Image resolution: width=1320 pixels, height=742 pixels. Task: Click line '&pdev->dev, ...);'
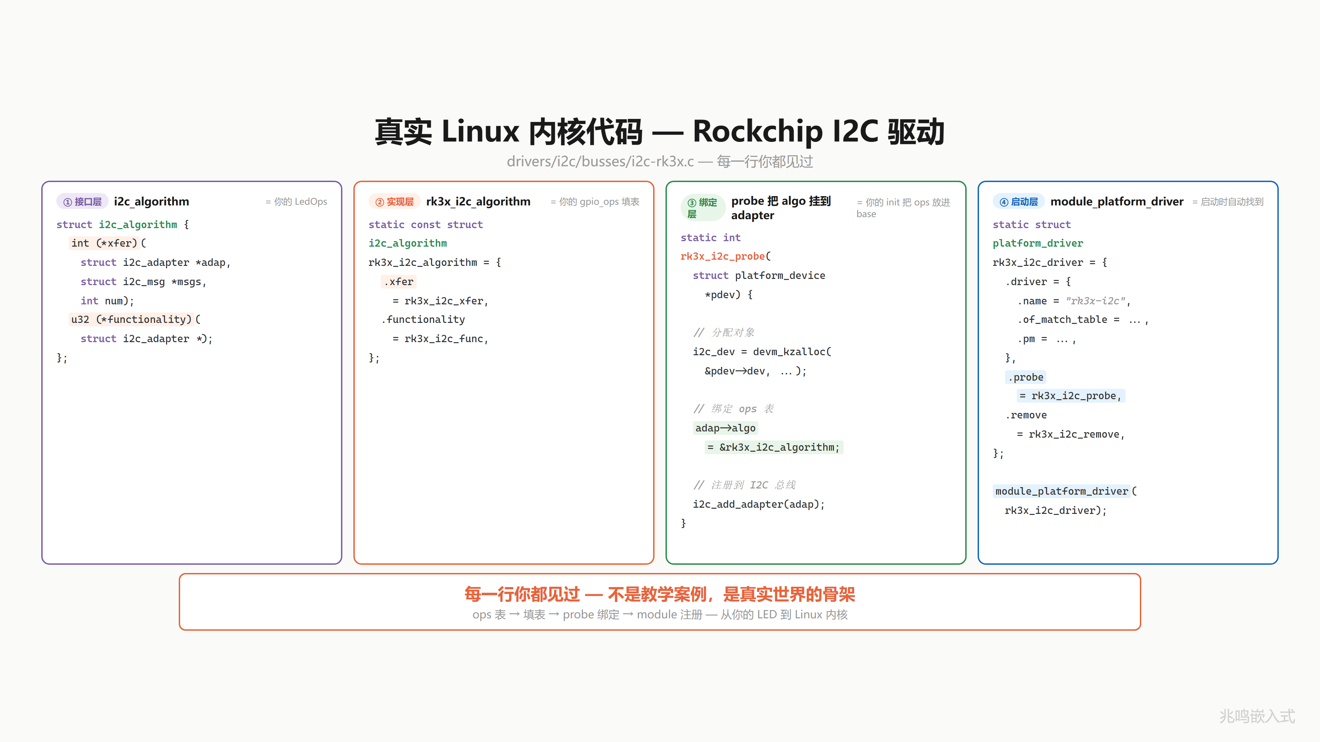(x=756, y=371)
